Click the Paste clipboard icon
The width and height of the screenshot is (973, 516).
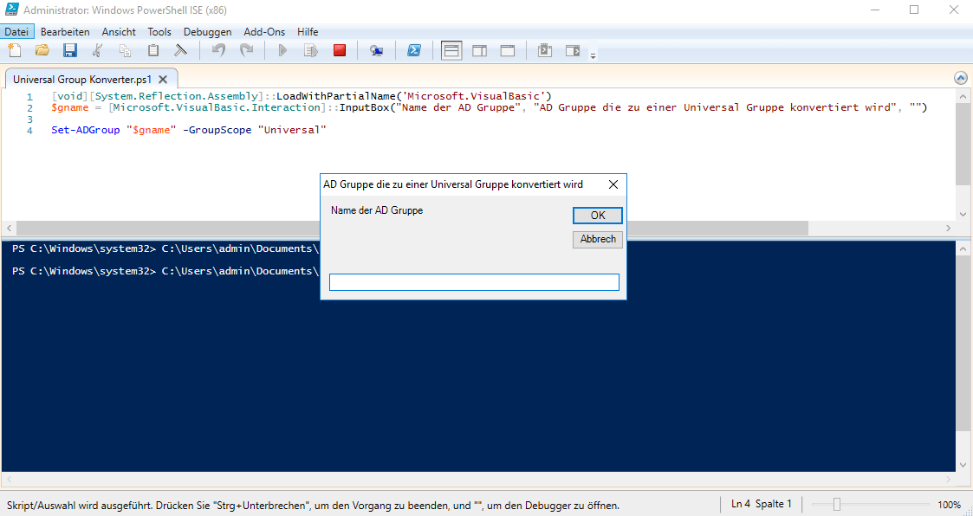pos(153,51)
